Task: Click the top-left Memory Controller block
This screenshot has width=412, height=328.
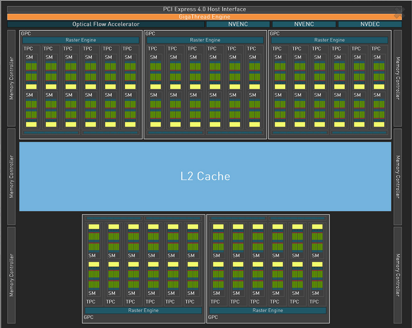Action: (11, 78)
